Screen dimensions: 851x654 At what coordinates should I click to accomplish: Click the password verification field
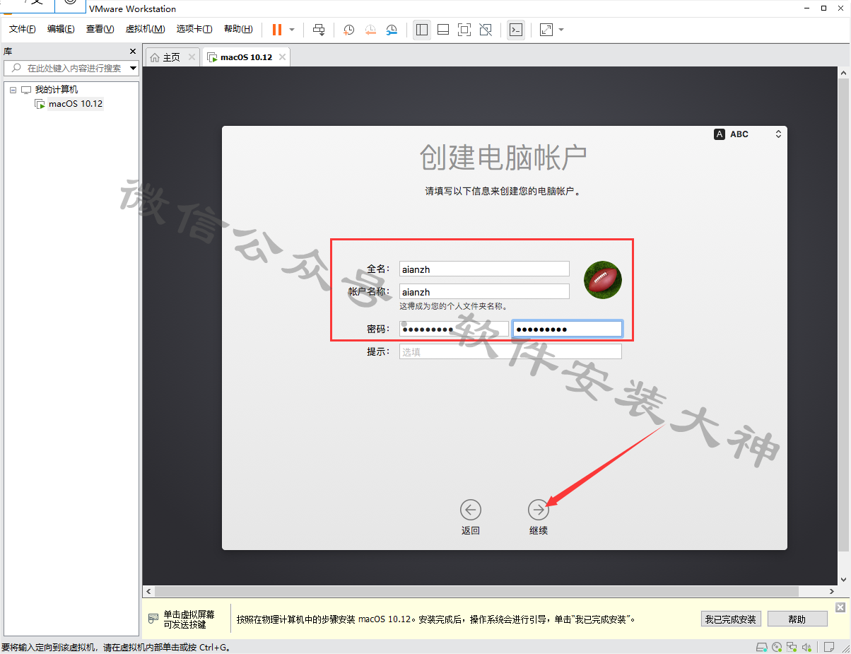pyautogui.click(x=567, y=329)
